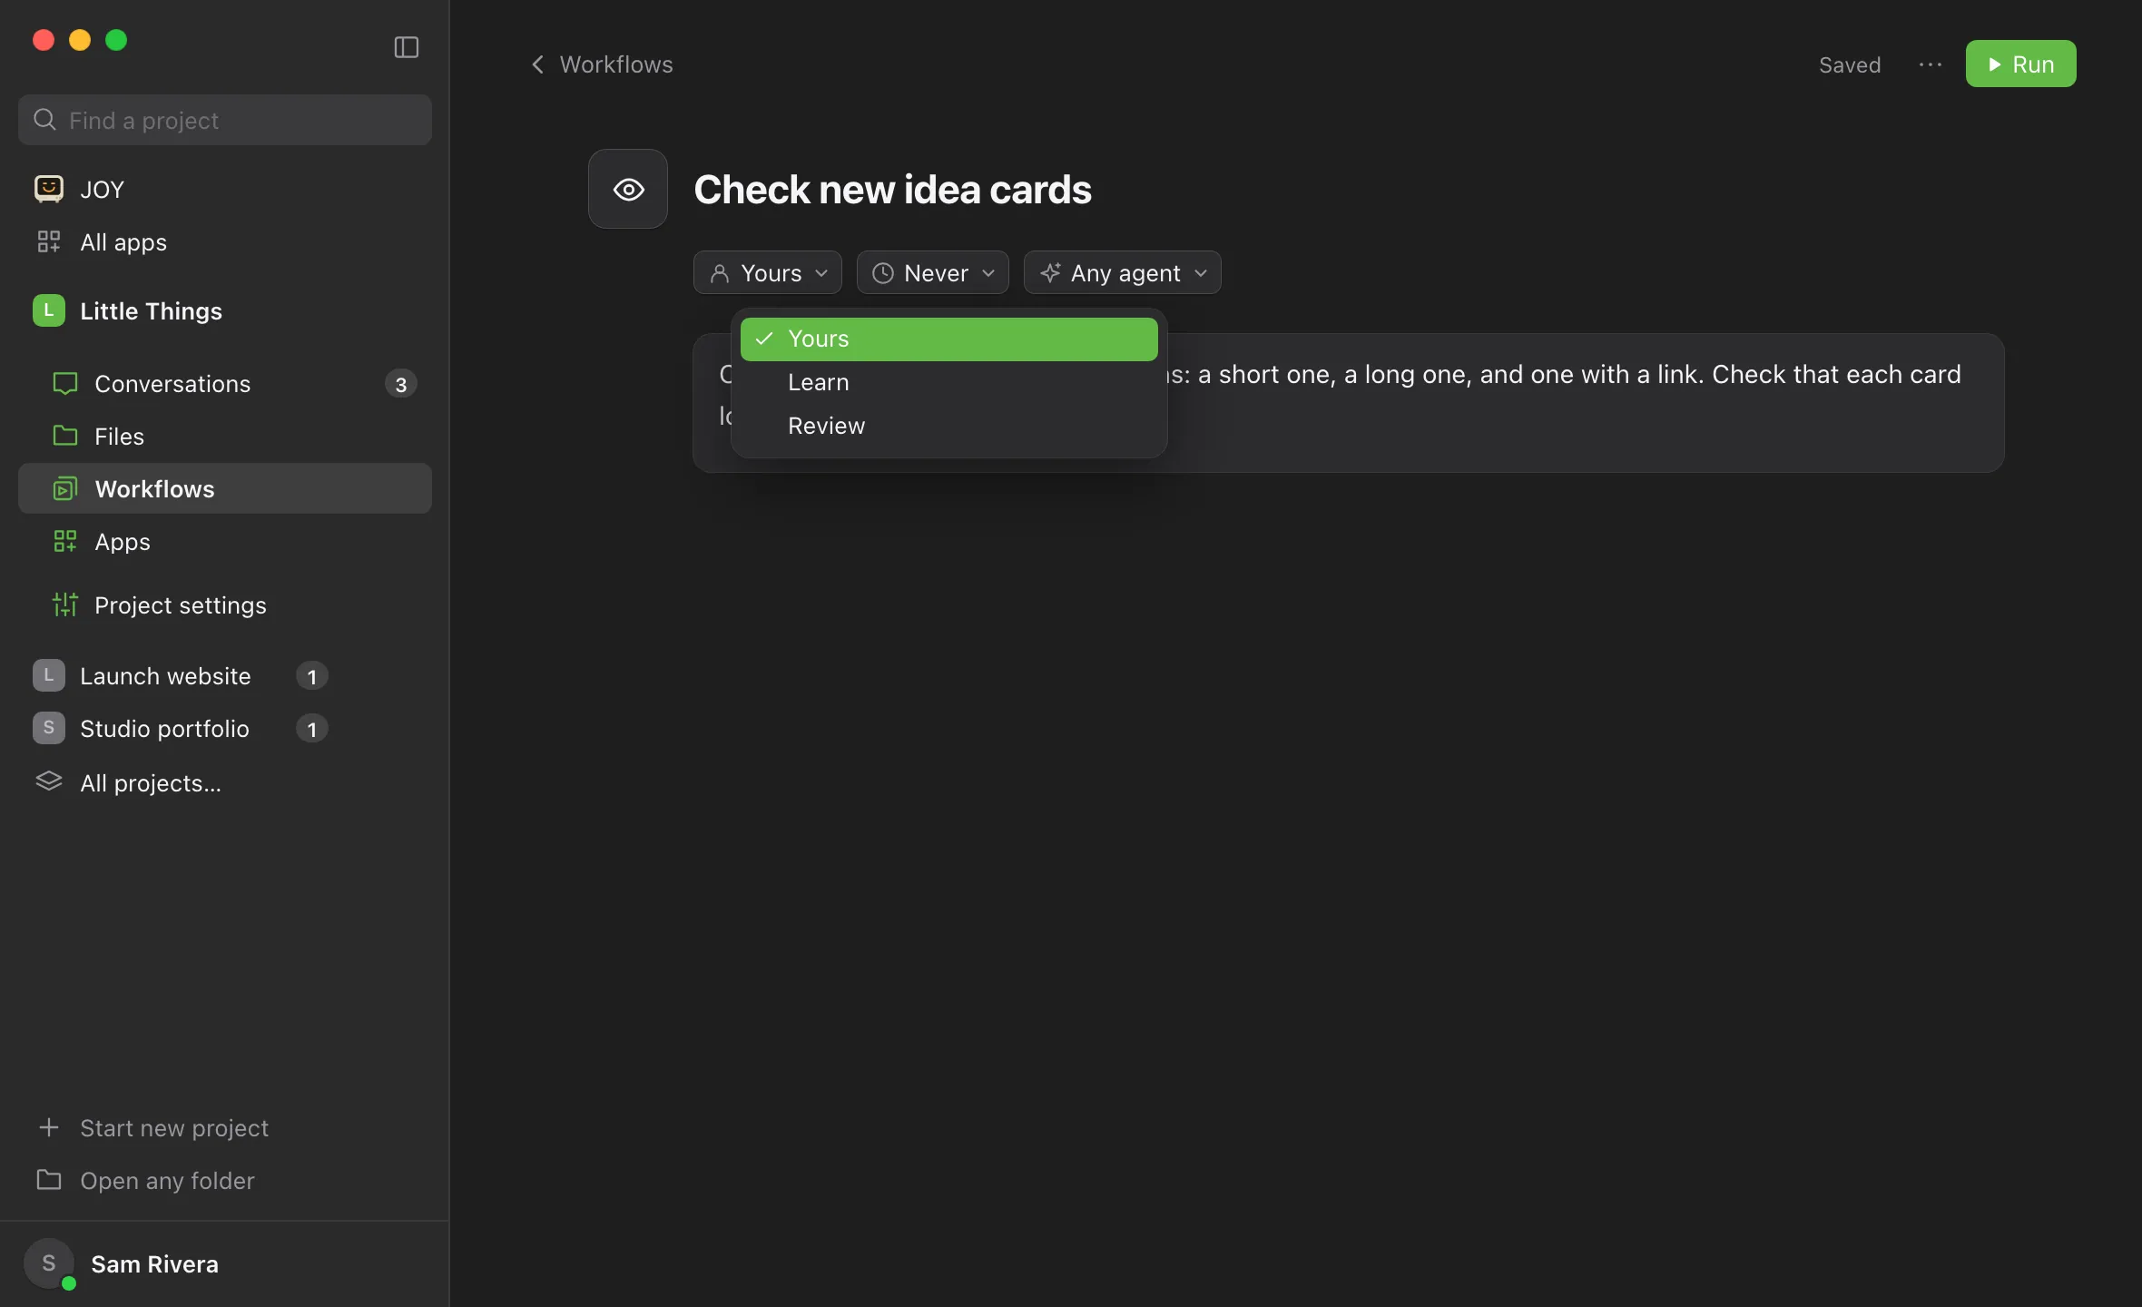This screenshot has width=2142, height=1307.
Task: Open the JOY assistant icon
Action: point(49,189)
